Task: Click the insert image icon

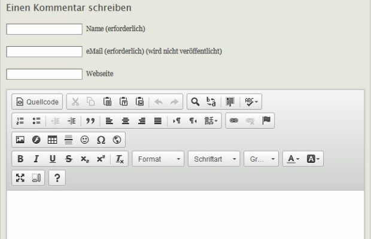Action: 20,140
